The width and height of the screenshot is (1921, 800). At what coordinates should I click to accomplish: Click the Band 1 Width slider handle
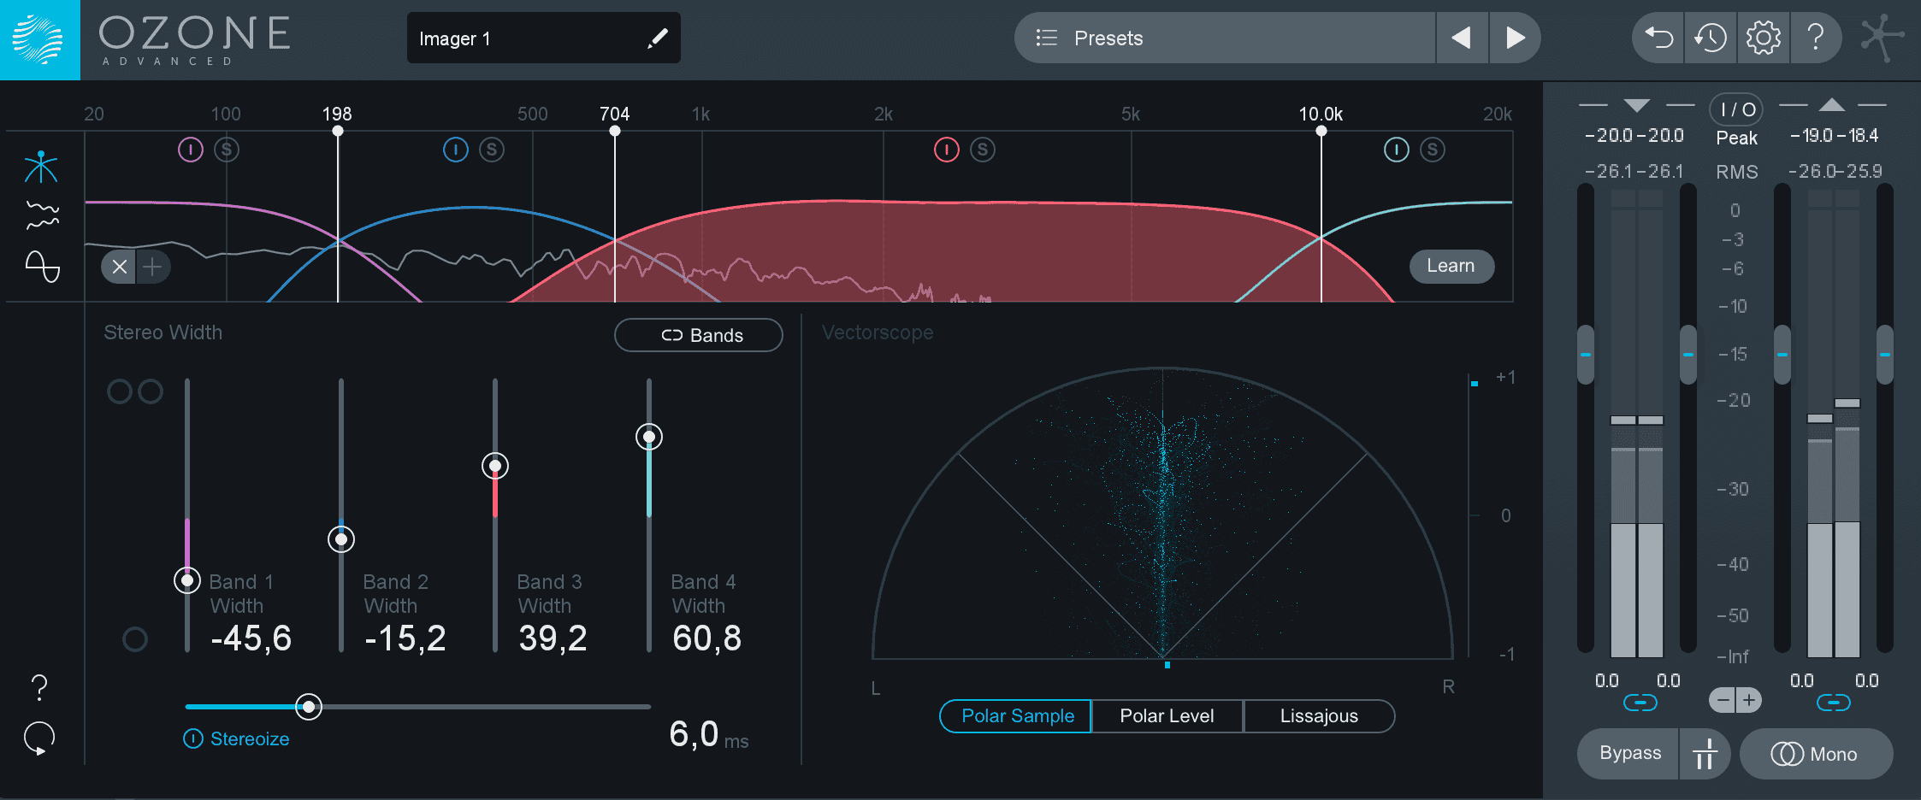187,580
